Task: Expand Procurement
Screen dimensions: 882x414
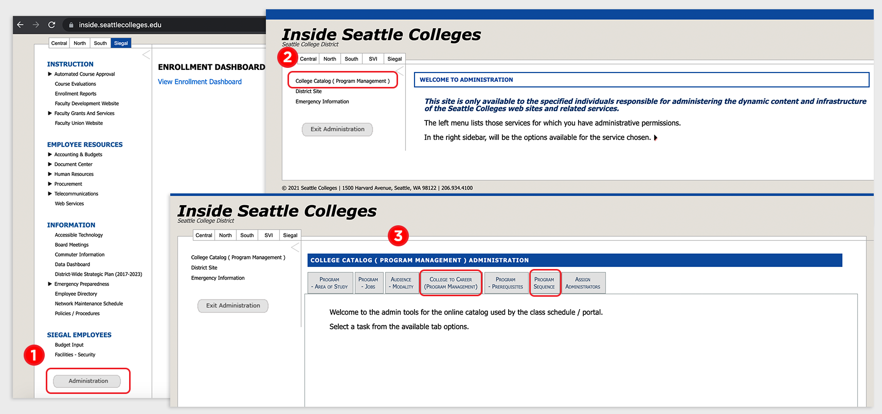Action: point(50,184)
